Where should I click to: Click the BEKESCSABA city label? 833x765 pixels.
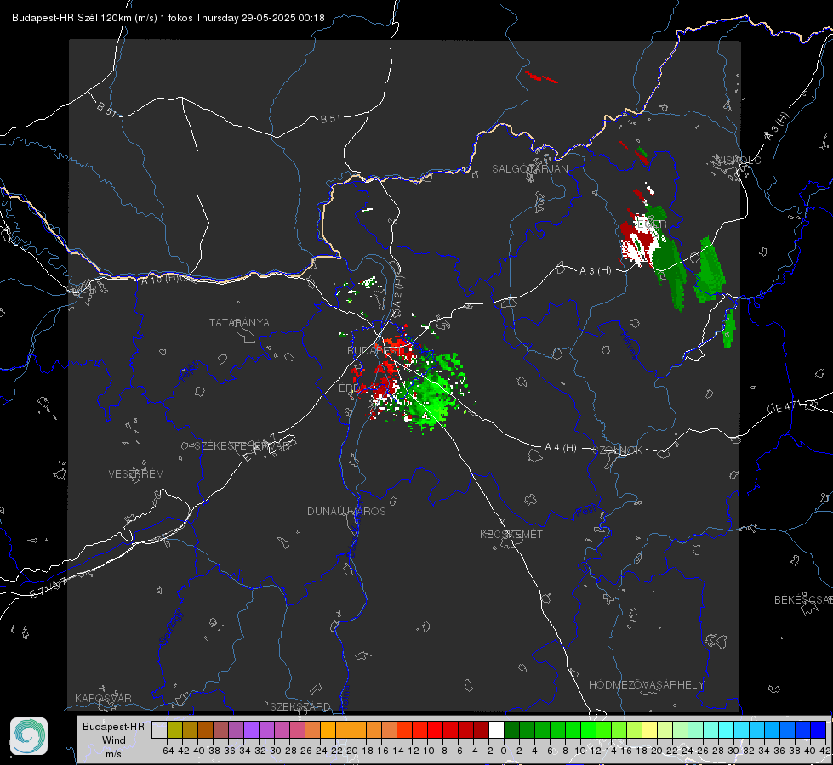pyautogui.click(x=803, y=599)
